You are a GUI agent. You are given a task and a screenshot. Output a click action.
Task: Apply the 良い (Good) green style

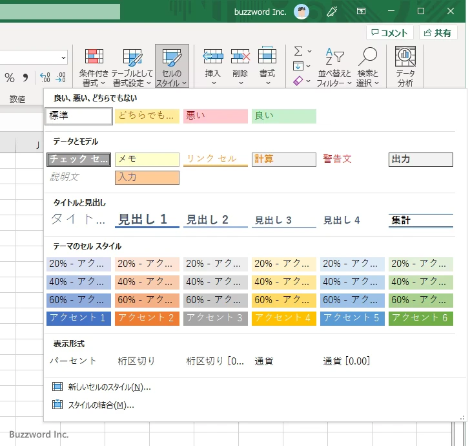[x=284, y=116]
